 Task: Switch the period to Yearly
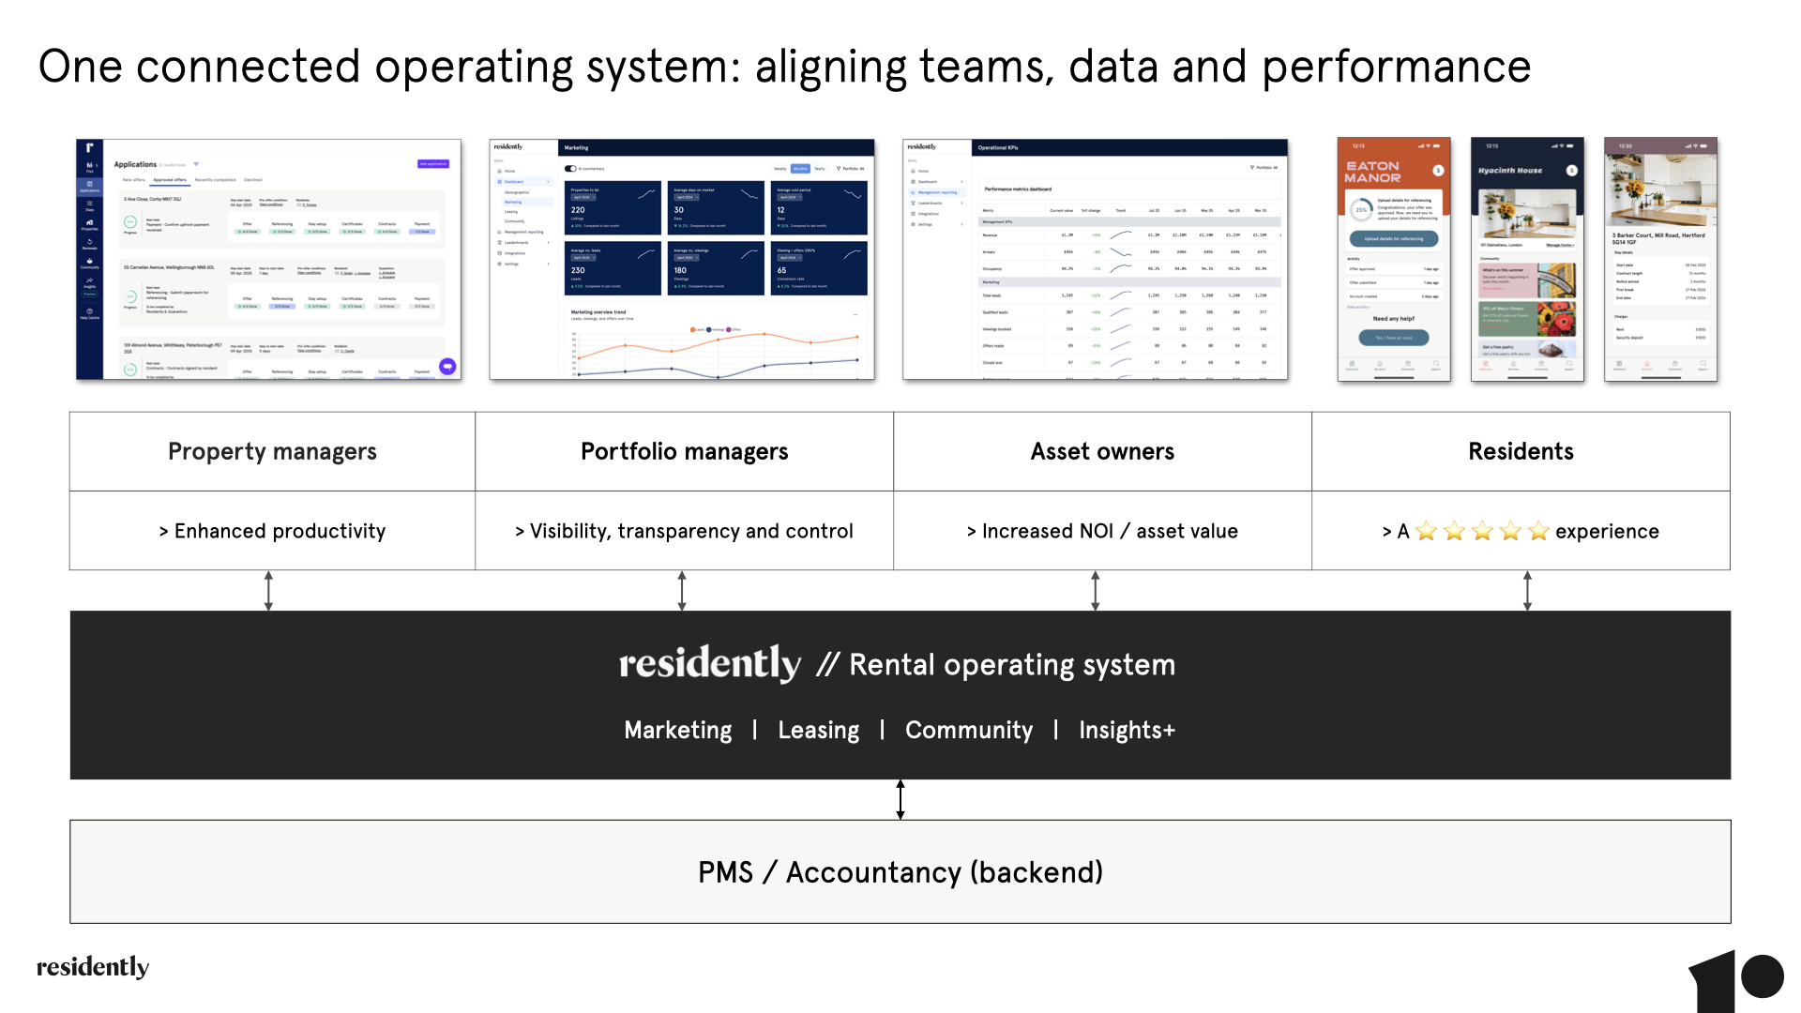click(820, 169)
